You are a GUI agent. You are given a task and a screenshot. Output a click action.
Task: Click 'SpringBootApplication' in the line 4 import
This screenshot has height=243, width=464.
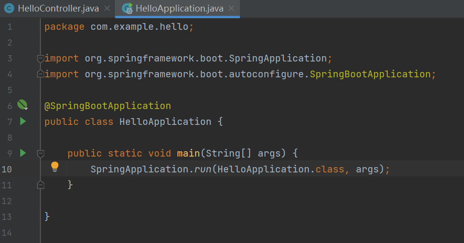370,74
